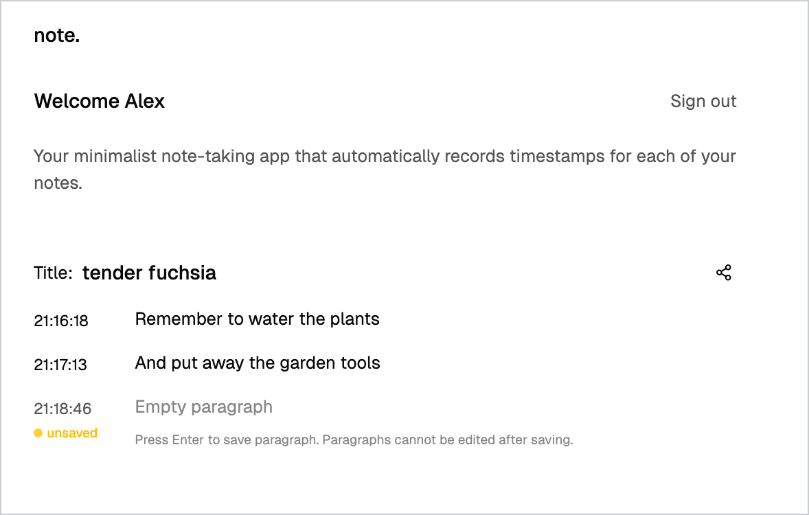Select the paragraph 'And put away the garden tools'
Viewport: 809px width, 515px height.
tap(258, 363)
